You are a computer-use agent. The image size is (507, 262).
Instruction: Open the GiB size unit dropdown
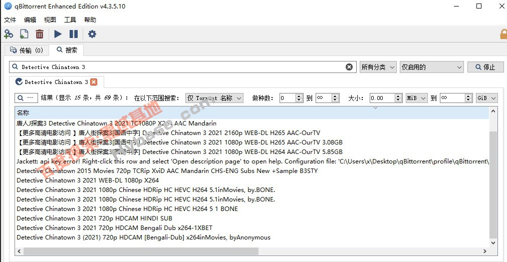[x=486, y=98]
